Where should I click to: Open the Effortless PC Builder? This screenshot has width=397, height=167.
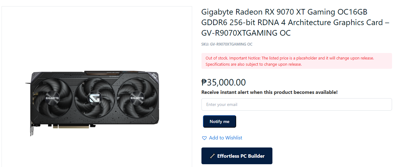point(237,156)
